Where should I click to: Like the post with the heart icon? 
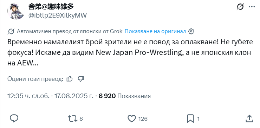(x=132, y=119)
